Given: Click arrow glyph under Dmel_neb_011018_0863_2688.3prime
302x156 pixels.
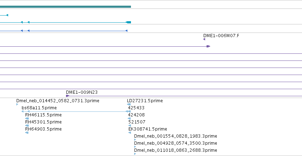Looking at the screenshot, I should (x=135, y=154).
